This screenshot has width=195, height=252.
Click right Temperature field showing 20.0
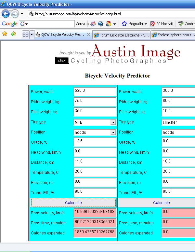point(178,173)
